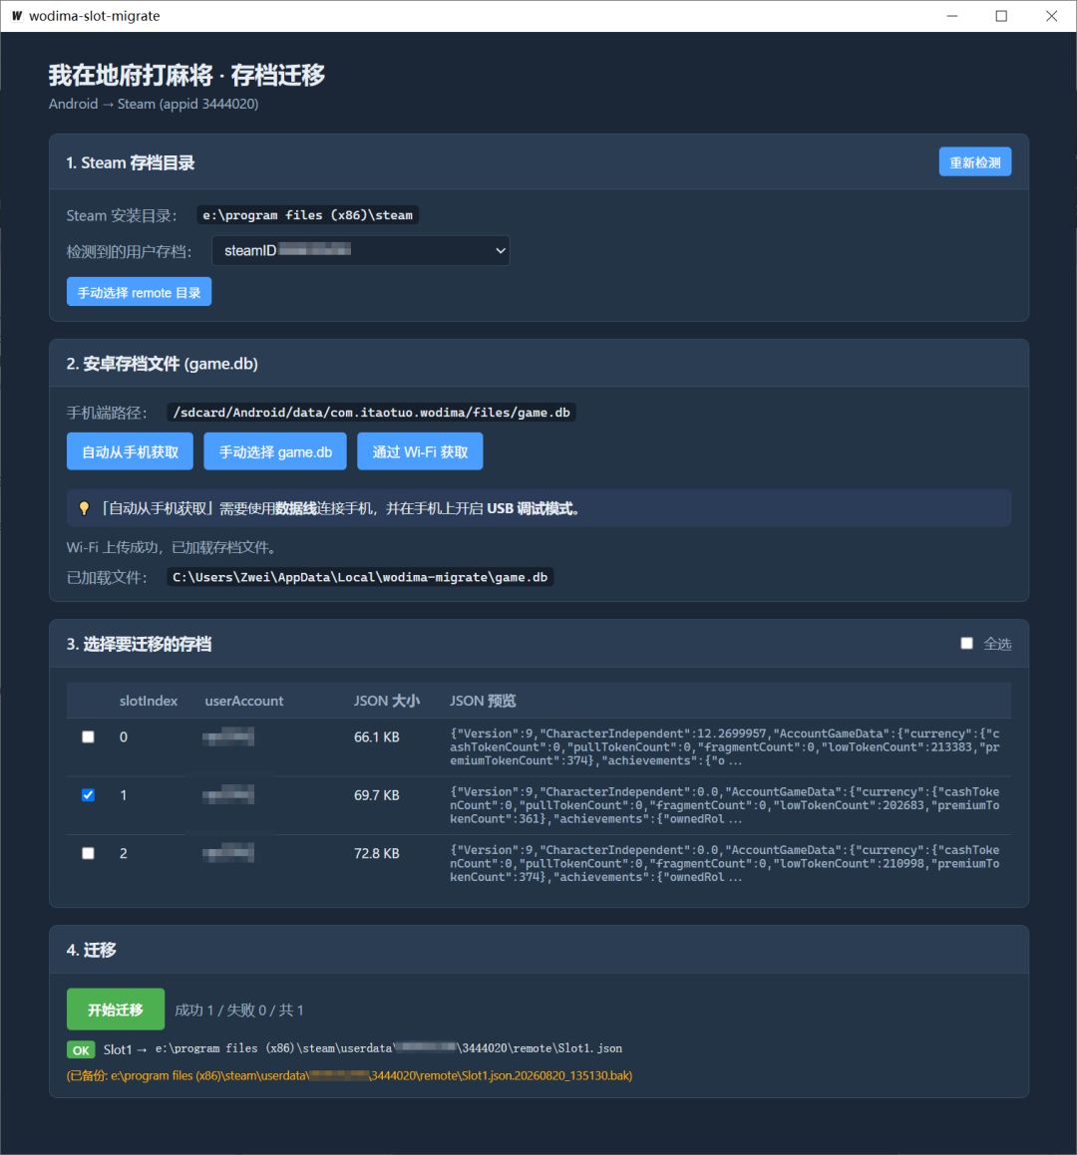
Task: Click the wodima app icon in title bar
Action: point(16,16)
